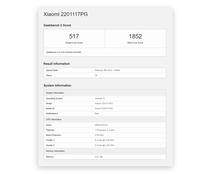This screenshot has width=211, height=174.
Task: Select the Memory value 5.57 GB
Action: pos(99,157)
